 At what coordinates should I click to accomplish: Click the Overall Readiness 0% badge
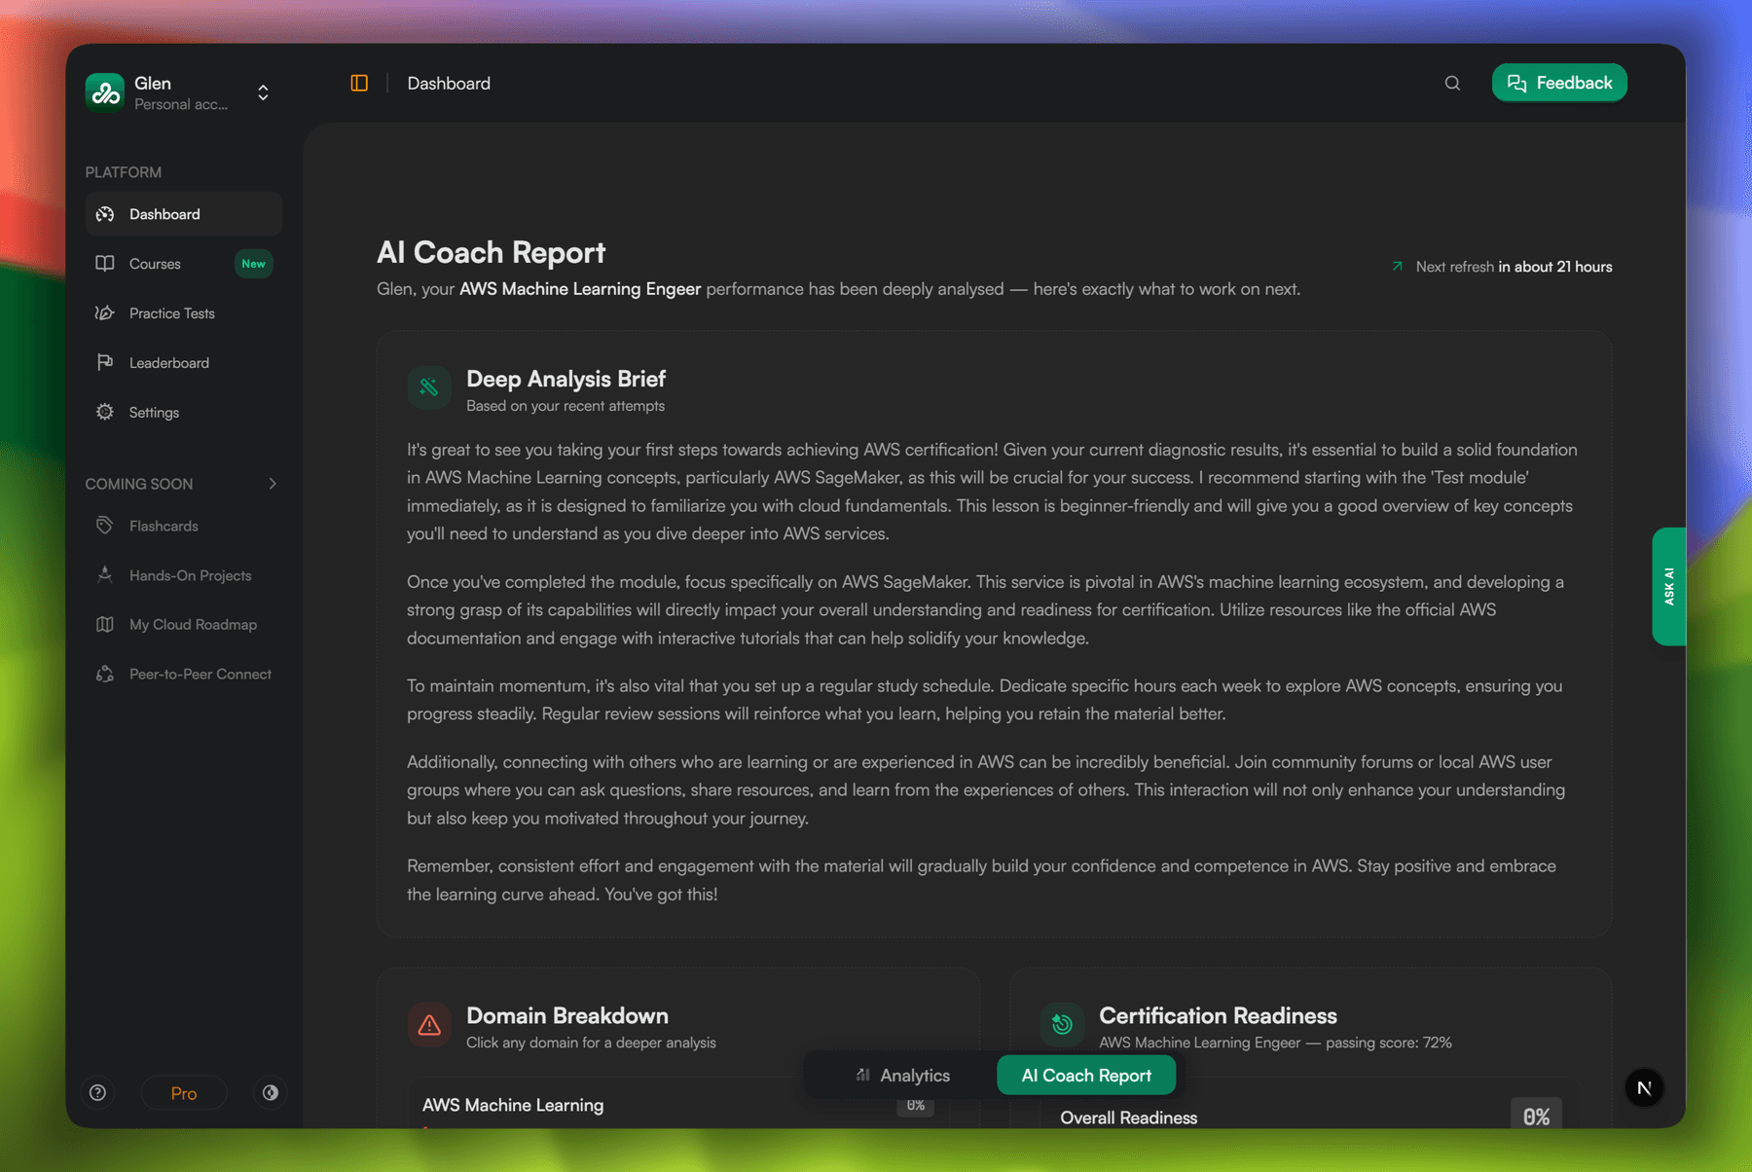point(1536,1116)
